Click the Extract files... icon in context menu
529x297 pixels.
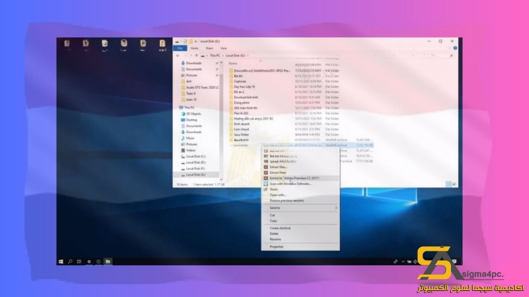click(x=266, y=167)
